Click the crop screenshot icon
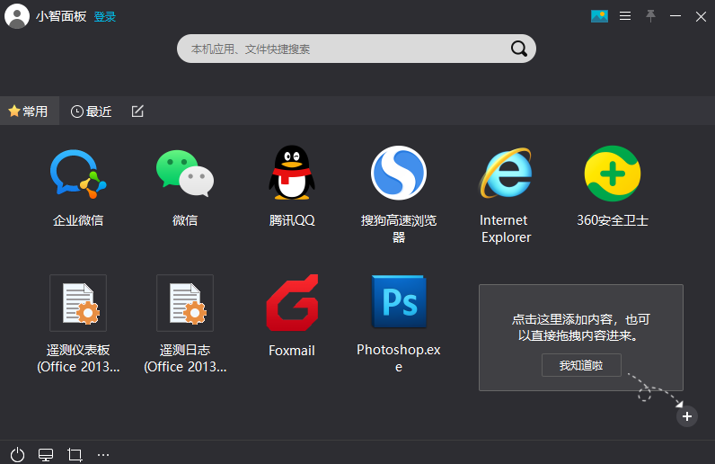The height and width of the screenshot is (464, 715). coord(75,454)
